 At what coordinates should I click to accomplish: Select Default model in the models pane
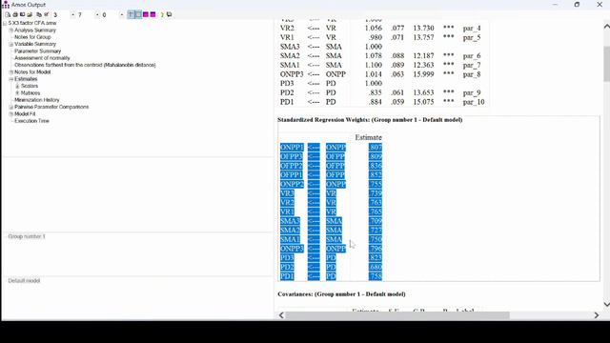pos(24,281)
